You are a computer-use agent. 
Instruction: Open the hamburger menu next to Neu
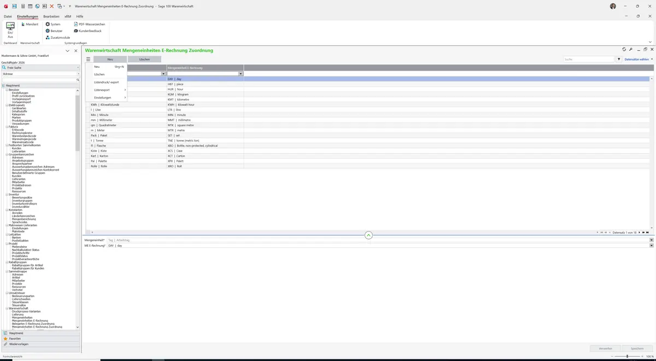[x=88, y=59]
